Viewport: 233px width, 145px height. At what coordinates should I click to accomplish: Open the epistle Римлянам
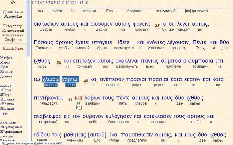pos(8,122)
